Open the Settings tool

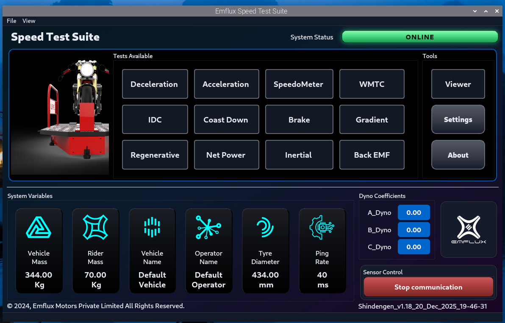pos(458,120)
